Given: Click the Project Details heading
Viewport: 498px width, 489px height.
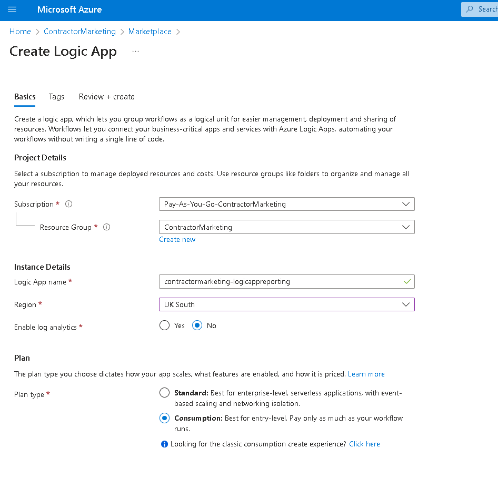Looking at the screenshot, I should pyautogui.click(x=40, y=158).
